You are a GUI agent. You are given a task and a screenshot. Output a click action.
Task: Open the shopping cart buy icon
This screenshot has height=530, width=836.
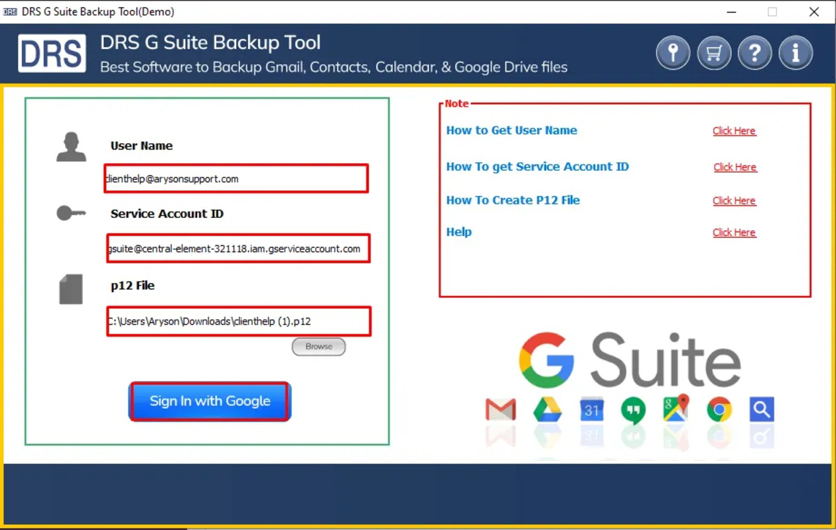point(714,52)
